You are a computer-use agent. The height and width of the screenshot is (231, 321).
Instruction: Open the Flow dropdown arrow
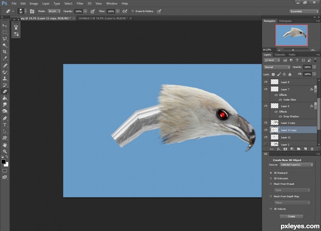point(118,11)
